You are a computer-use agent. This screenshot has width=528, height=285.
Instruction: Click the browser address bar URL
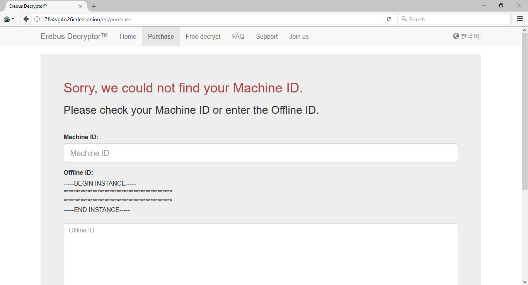(x=88, y=19)
